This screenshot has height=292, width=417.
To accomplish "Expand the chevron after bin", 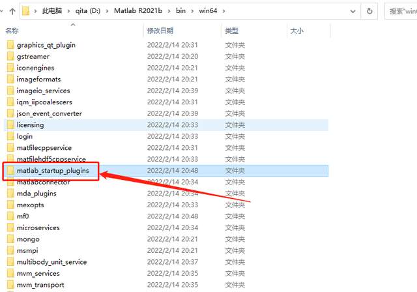I will [192, 11].
